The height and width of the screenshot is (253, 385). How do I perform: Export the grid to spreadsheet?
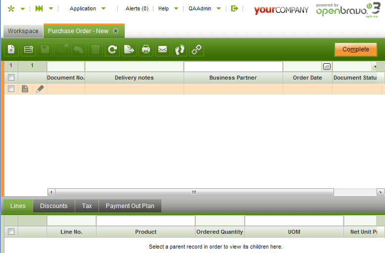click(x=129, y=49)
